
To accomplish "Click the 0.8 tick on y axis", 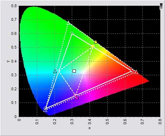I will (14, 6).
